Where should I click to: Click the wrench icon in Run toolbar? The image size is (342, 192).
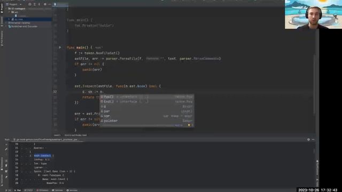click(x=6, y=149)
